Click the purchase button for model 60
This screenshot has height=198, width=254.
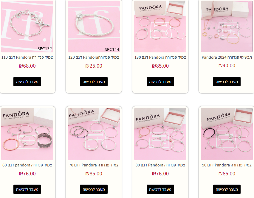27,189
